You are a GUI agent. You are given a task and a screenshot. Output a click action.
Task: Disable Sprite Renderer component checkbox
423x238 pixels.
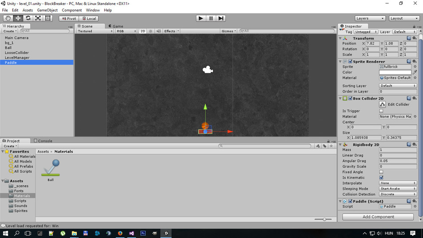tap(350, 62)
